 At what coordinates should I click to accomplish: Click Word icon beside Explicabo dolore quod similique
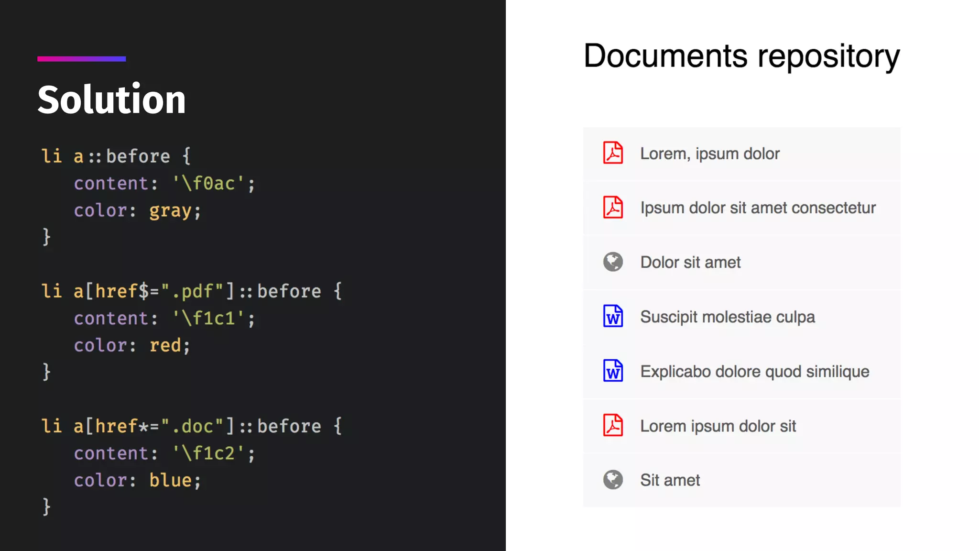613,371
